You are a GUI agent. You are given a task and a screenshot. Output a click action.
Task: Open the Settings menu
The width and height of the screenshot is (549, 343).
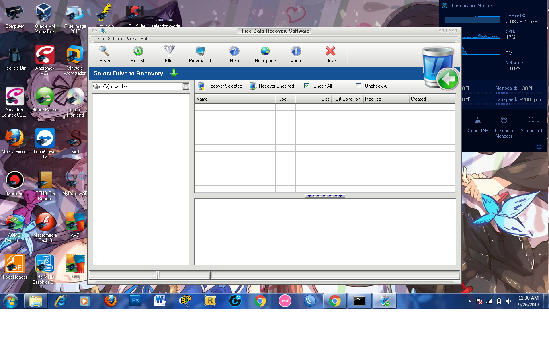click(x=115, y=39)
